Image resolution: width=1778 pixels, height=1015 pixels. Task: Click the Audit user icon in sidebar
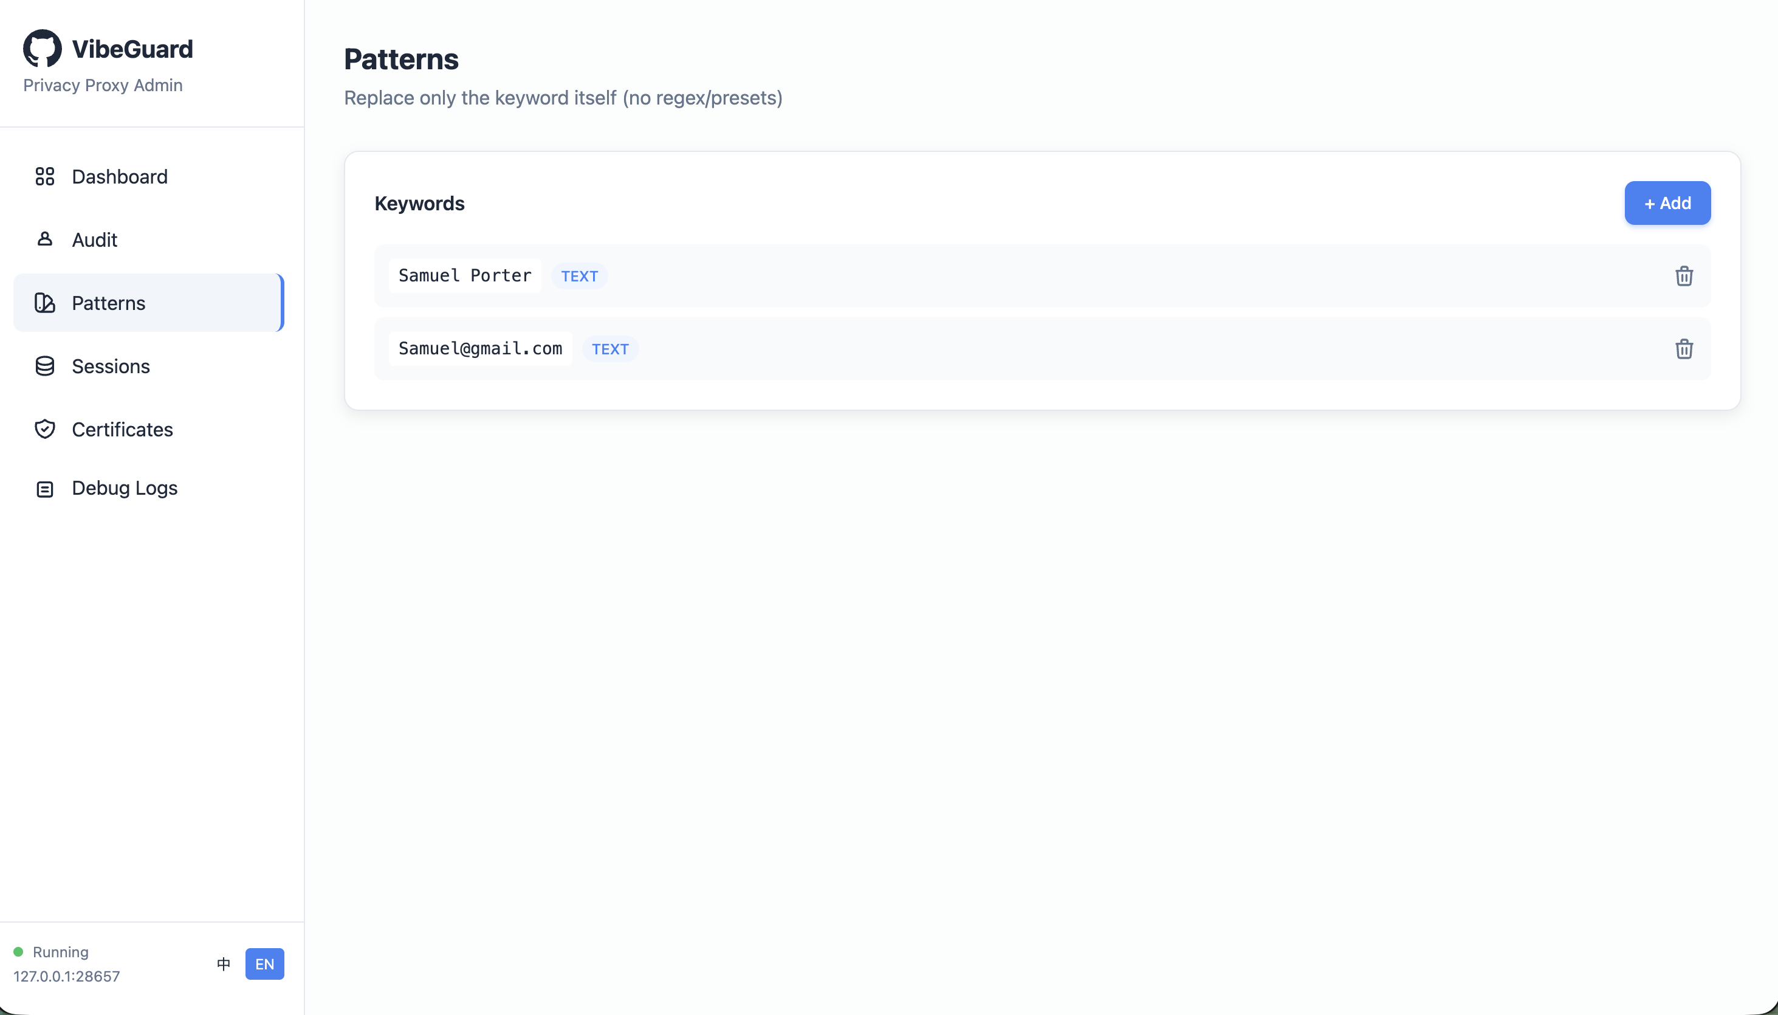coord(44,239)
